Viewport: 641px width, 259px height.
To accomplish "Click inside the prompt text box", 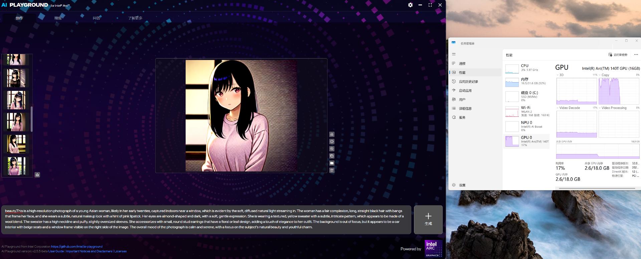I will pos(206,220).
